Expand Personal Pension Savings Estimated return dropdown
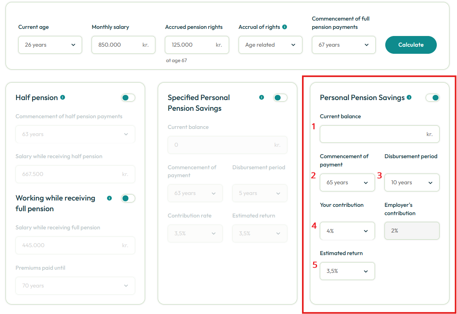 pos(347,271)
